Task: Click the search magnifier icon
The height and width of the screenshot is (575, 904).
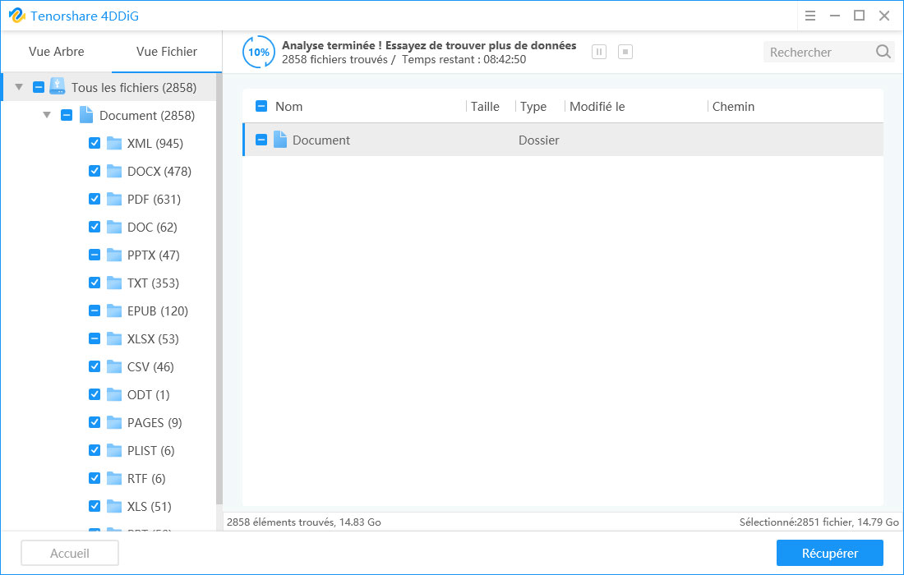Action: click(883, 52)
